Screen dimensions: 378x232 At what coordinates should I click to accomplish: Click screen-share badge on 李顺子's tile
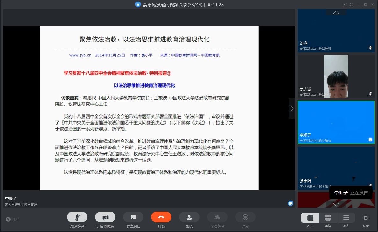370,140
